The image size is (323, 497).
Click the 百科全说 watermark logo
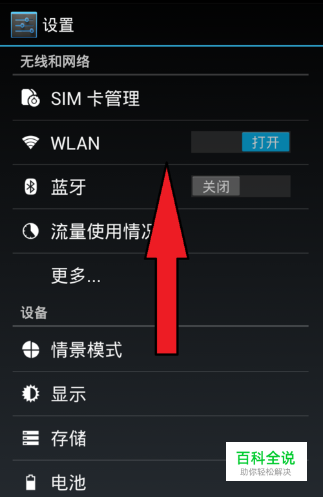pos(266,461)
